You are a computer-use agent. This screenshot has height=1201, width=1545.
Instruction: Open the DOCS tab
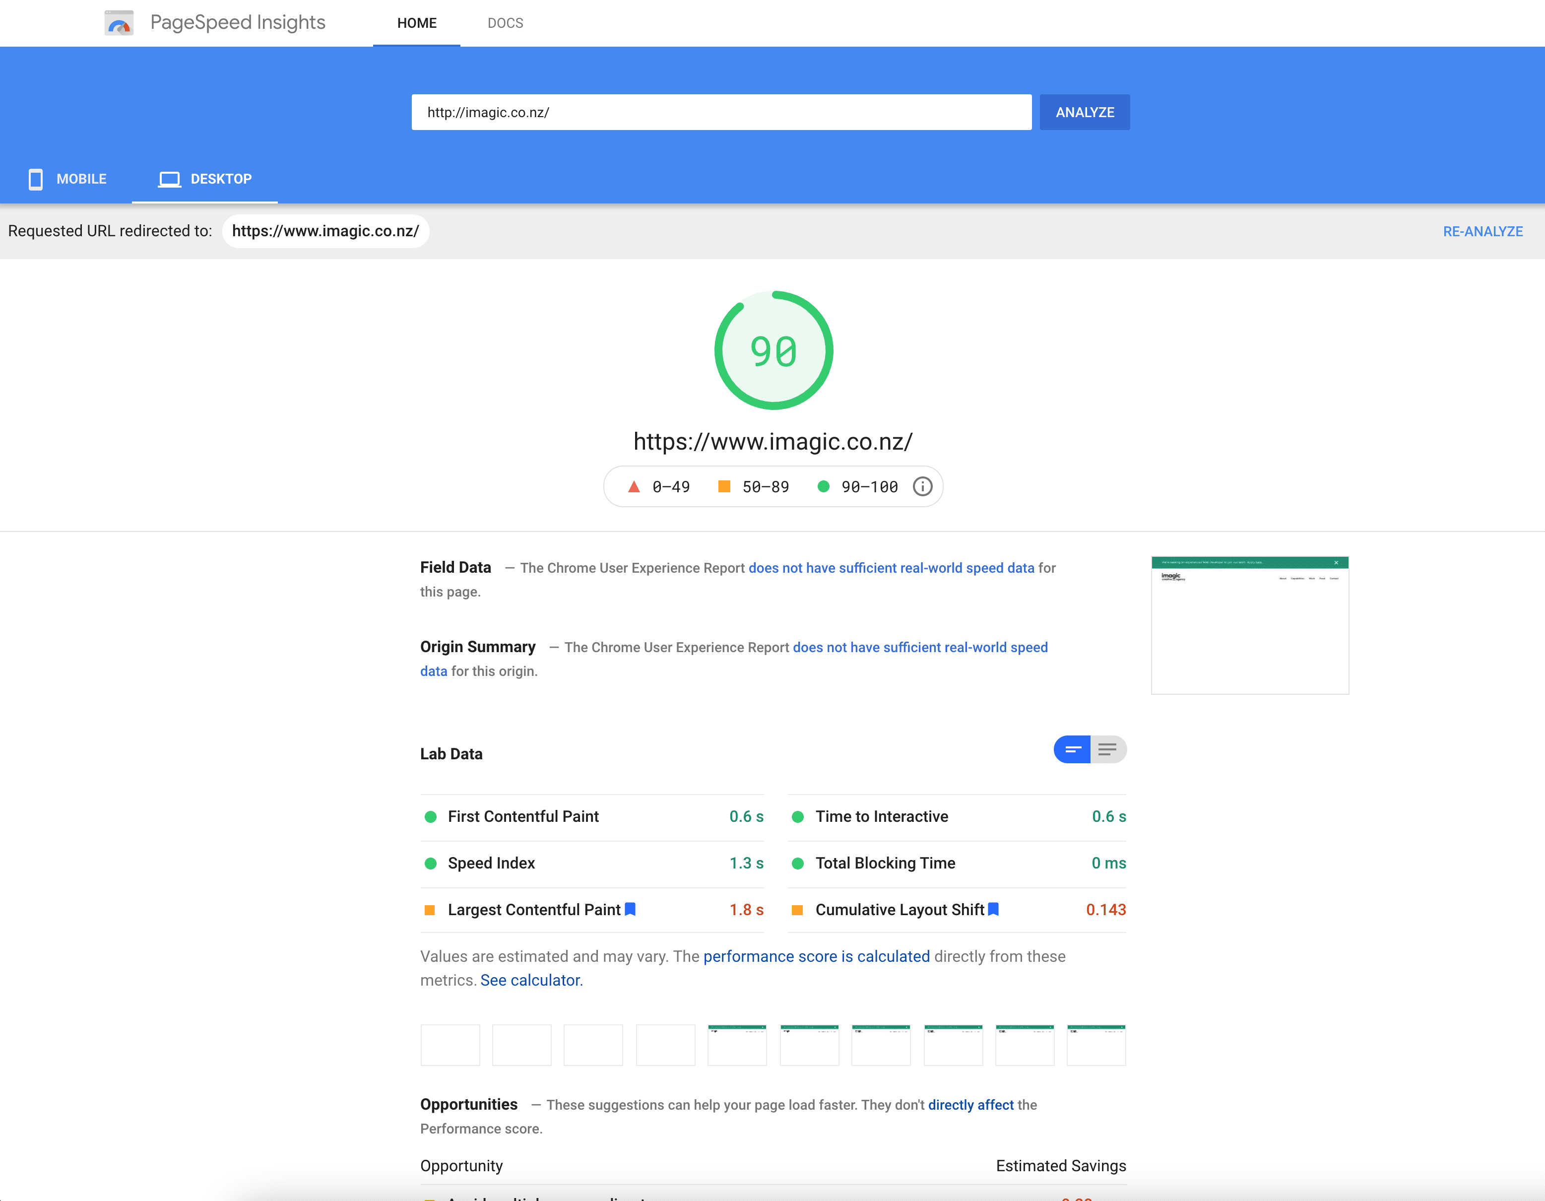click(505, 23)
